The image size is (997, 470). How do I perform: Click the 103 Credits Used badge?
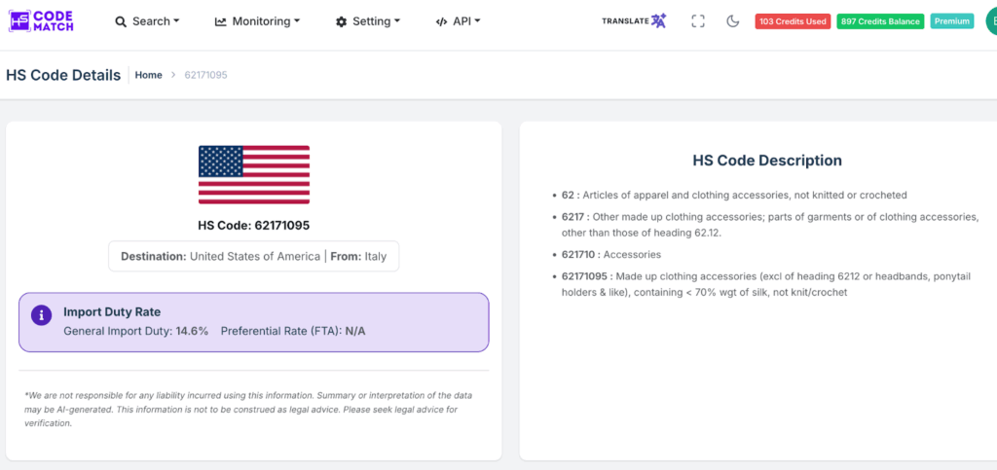click(x=792, y=21)
